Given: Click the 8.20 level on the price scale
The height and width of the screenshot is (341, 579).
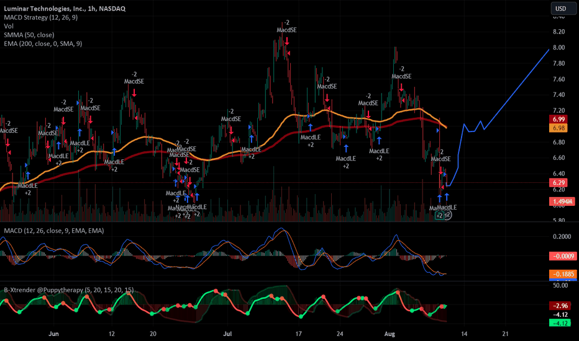Looking at the screenshot, I should tap(558, 32).
